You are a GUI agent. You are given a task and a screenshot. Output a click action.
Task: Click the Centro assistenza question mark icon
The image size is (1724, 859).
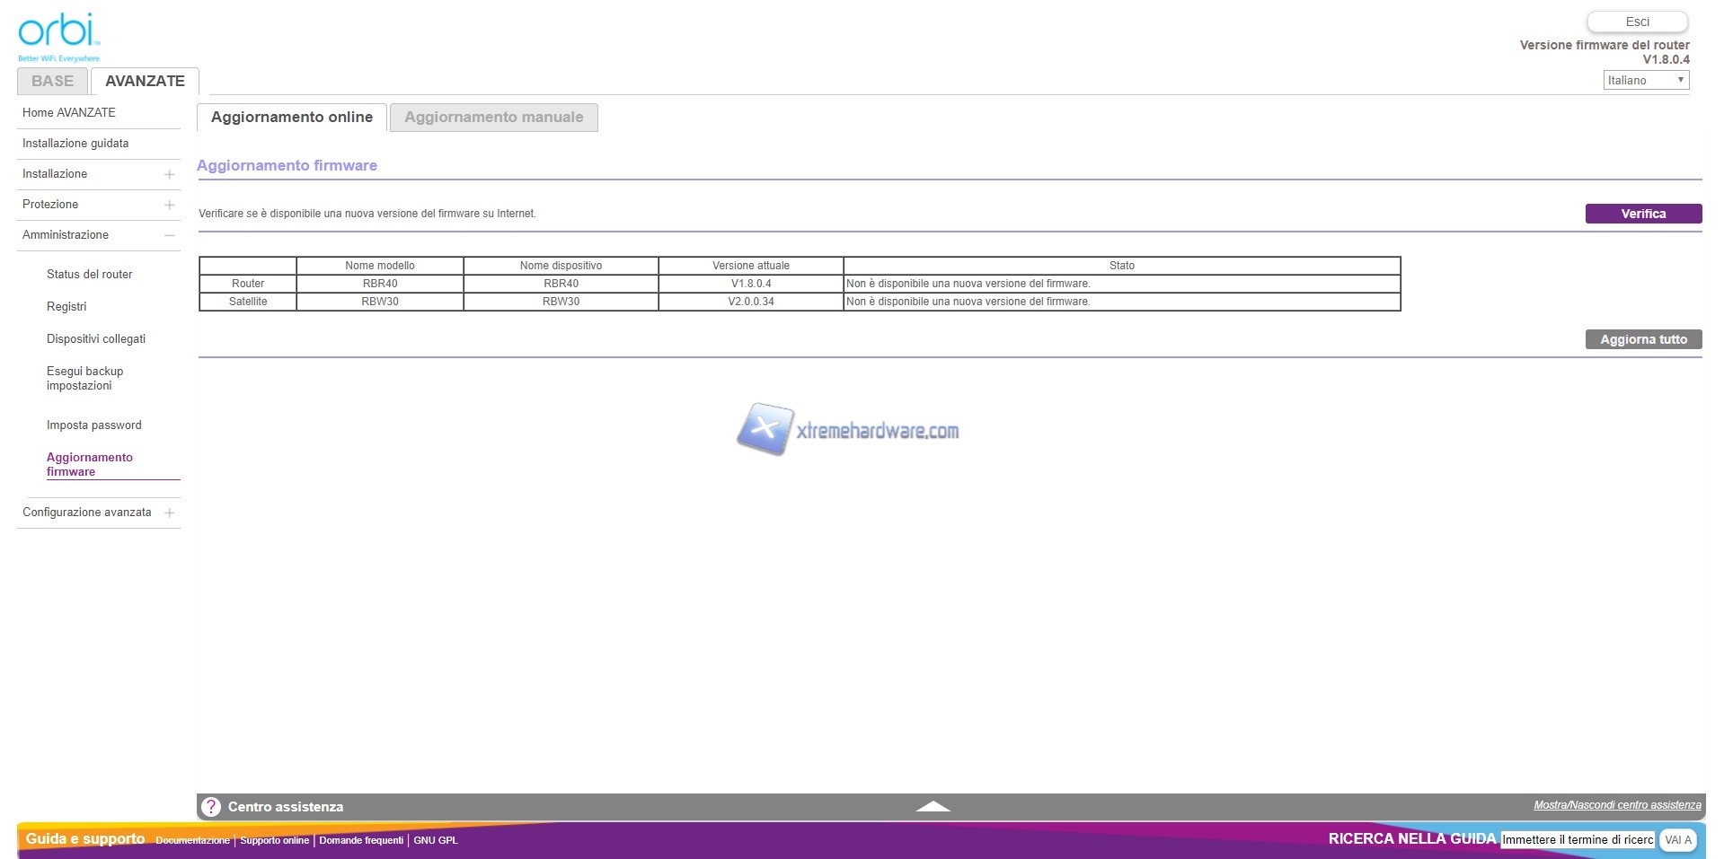210,807
